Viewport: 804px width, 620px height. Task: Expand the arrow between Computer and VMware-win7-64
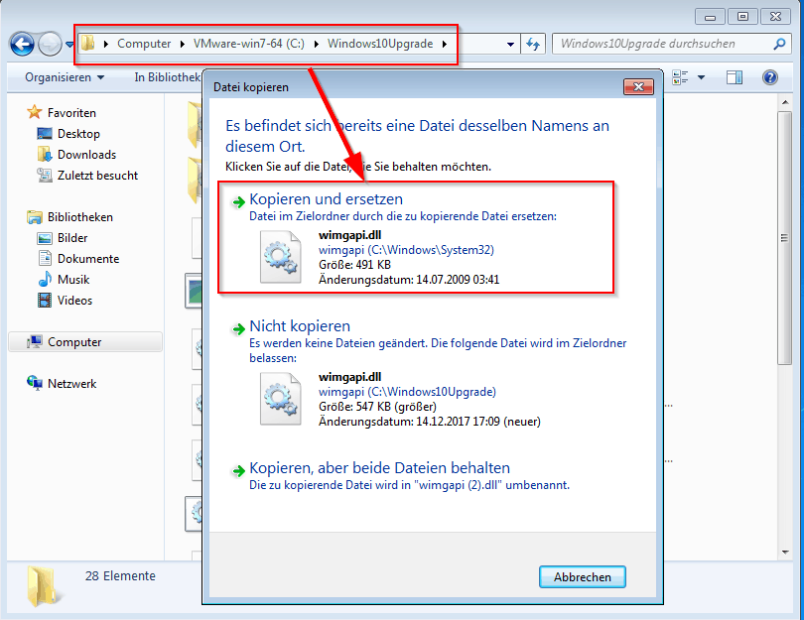[183, 44]
